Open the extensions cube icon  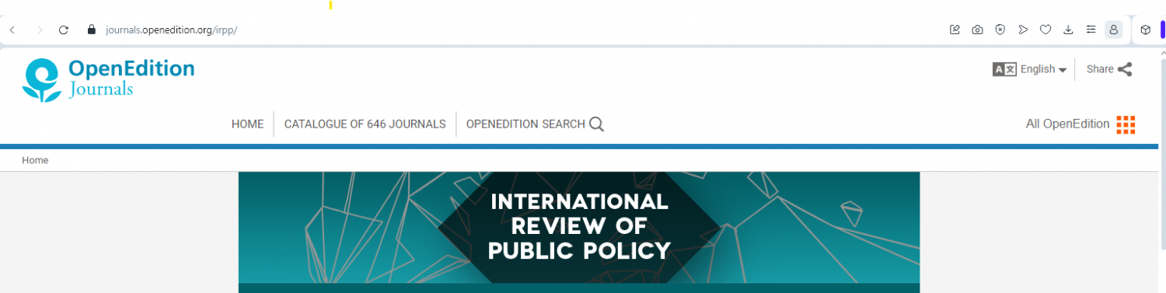[1145, 30]
